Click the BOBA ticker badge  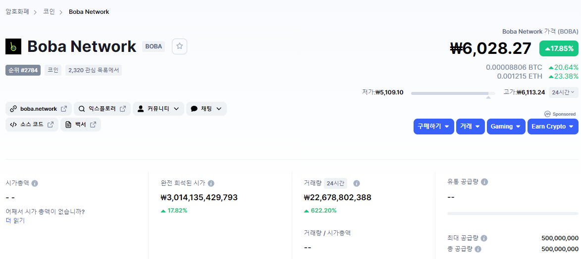tap(154, 46)
